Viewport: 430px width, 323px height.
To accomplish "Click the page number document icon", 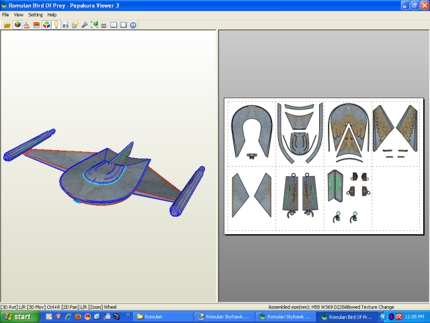I will coord(66,25).
